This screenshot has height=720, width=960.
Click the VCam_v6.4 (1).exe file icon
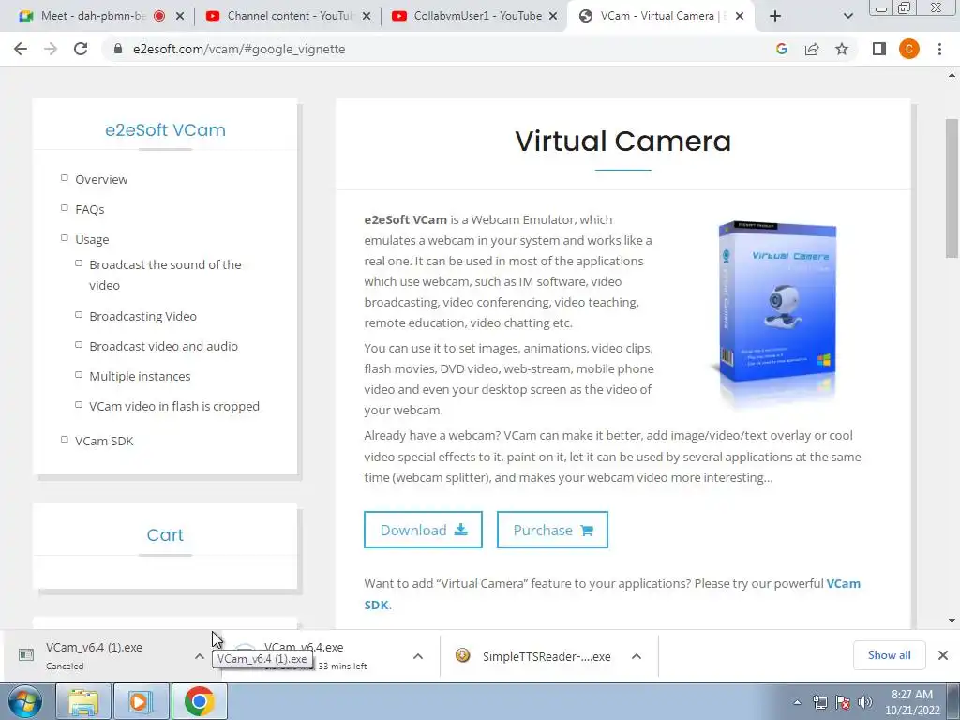click(26, 655)
